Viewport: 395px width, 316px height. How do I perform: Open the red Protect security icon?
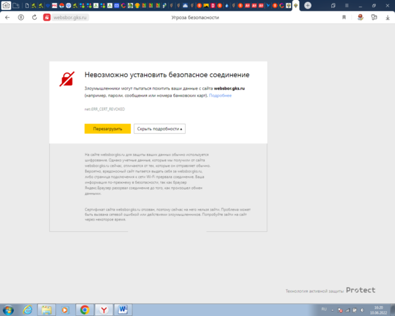click(47, 17)
